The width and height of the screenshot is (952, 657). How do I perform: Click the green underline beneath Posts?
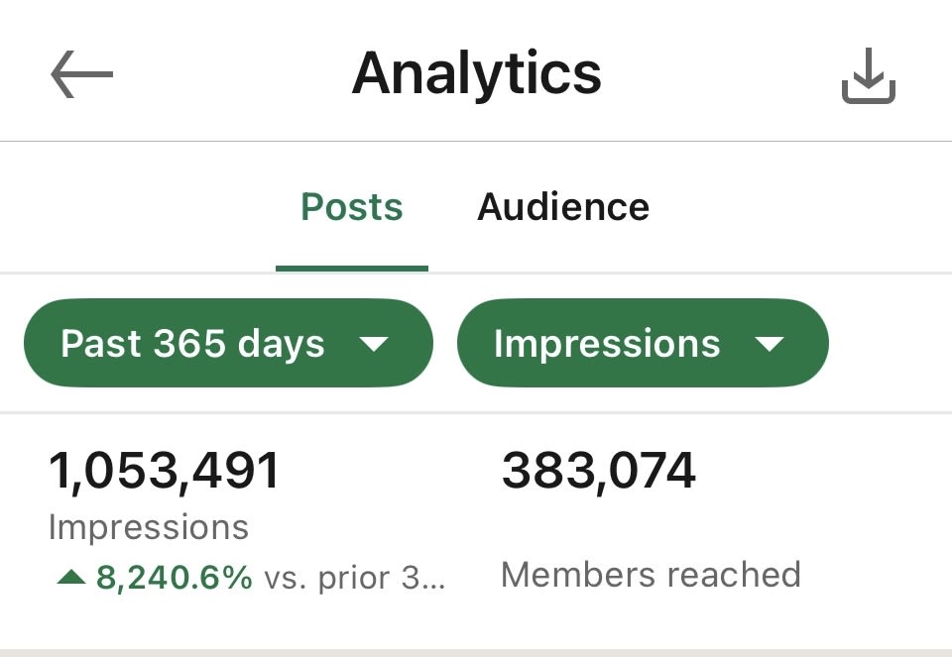pos(352,268)
